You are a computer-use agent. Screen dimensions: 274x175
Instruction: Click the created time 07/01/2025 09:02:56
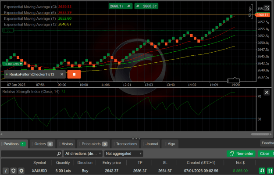click(201, 171)
